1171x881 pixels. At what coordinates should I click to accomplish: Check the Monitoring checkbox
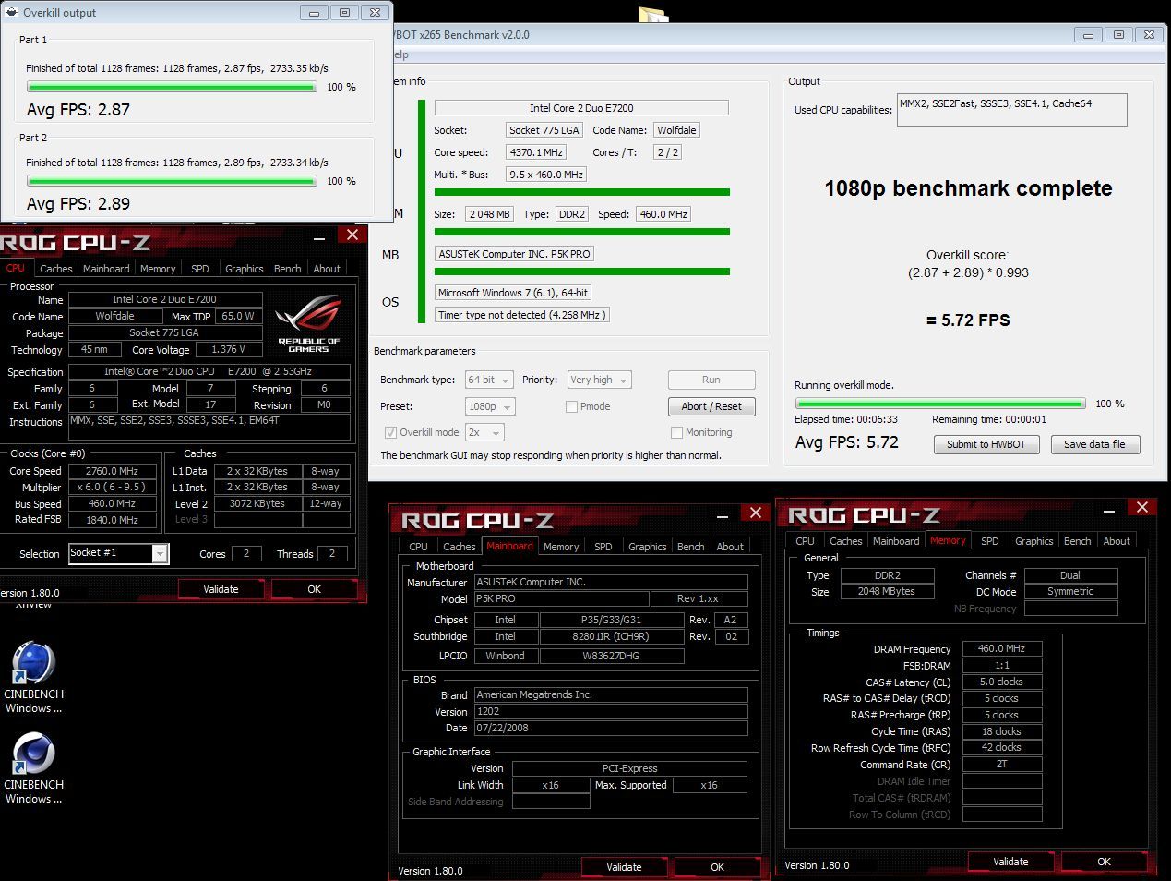(676, 432)
